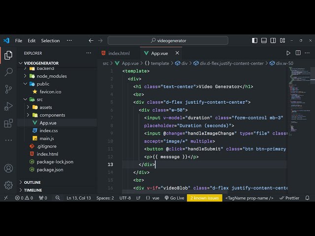Click the Run play icon in editor toolbar
This screenshot has height=236, width=315.
click(288, 53)
